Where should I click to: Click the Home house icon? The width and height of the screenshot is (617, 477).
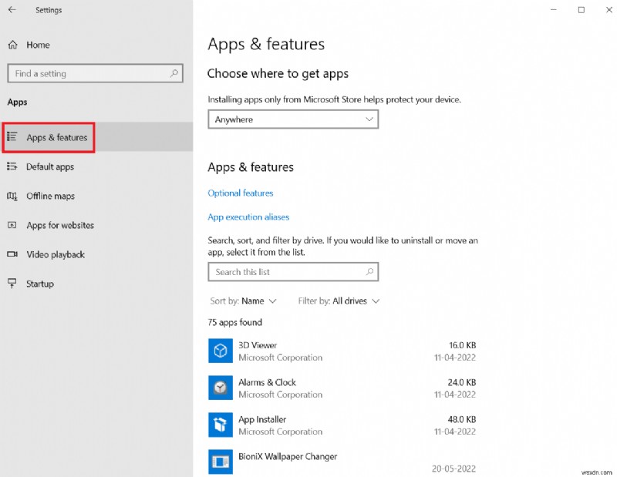click(x=12, y=45)
